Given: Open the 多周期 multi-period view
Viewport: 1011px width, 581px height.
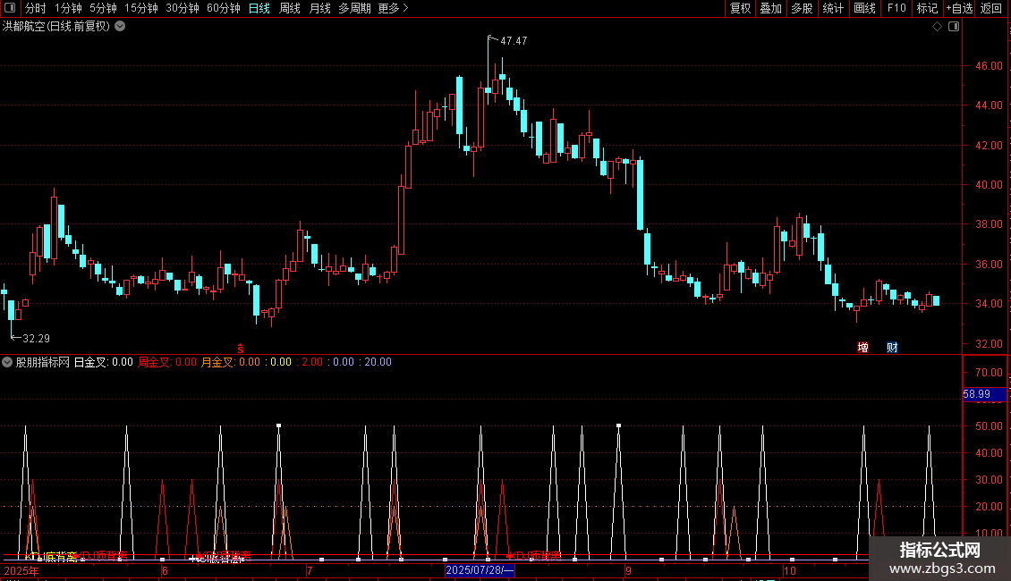Looking at the screenshot, I should (354, 8).
